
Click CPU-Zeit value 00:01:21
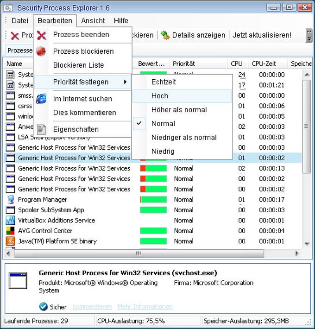(x=272, y=85)
